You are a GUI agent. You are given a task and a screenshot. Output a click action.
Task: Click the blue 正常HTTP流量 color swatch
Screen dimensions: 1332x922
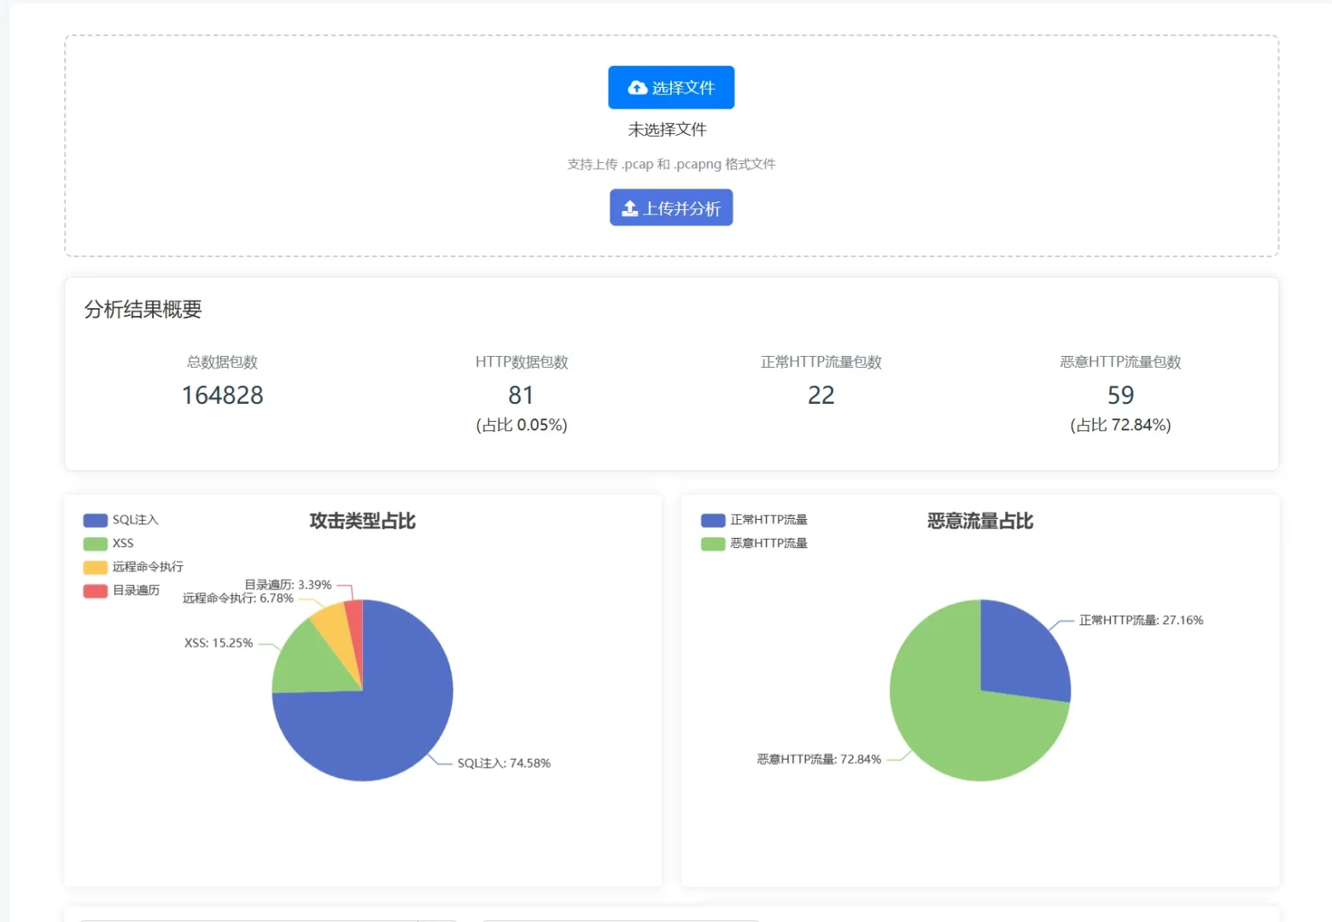coord(712,519)
